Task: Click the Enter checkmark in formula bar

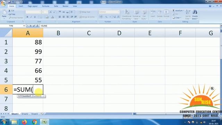Action: [x=34, y=26]
